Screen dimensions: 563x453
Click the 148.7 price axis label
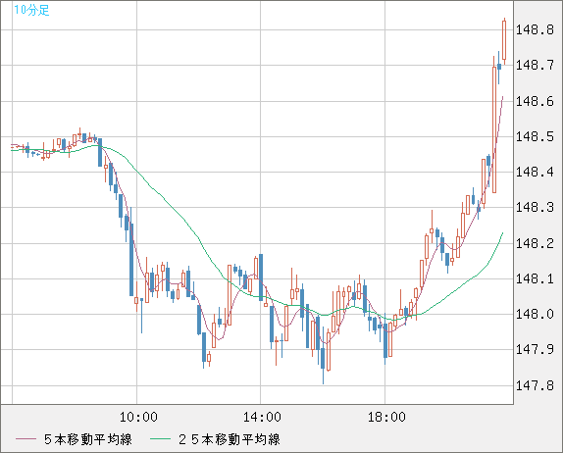(x=535, y=65)
